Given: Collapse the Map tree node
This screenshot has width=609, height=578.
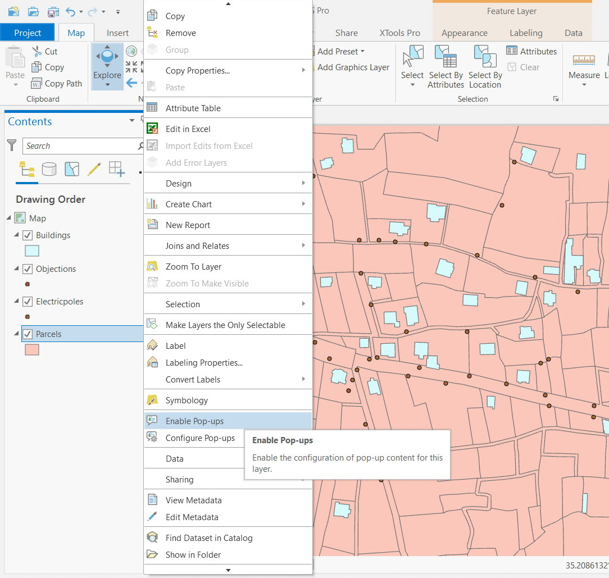Looking at the screenshot, I should [x=8, y=218].
